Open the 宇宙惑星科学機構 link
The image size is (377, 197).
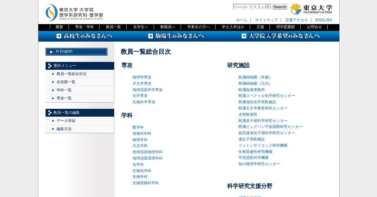(x=254, y=158)
